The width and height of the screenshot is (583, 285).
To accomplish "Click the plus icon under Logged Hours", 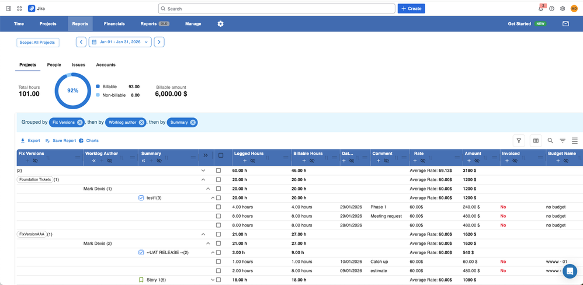I will pos(245,161).
